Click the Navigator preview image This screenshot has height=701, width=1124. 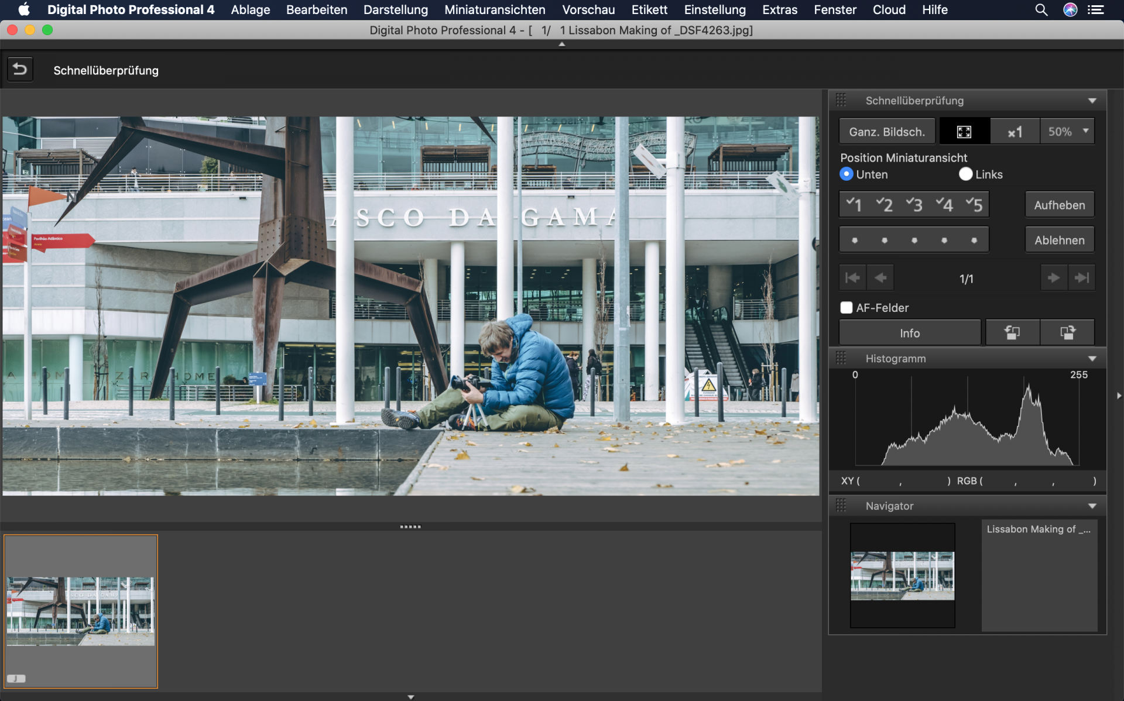(x=902, y=575)
